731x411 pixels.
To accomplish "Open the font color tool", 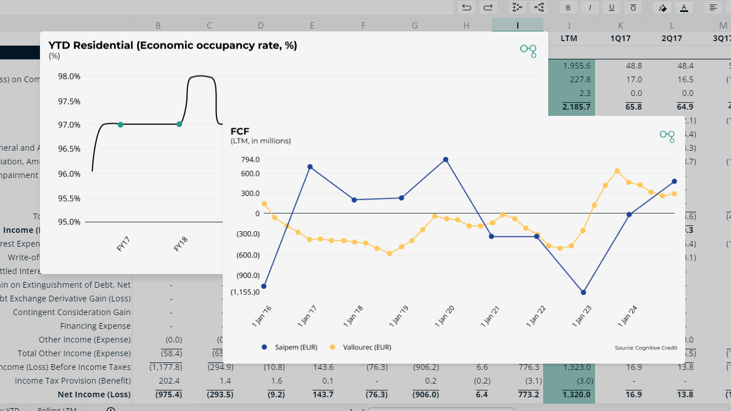I will 684,7.
